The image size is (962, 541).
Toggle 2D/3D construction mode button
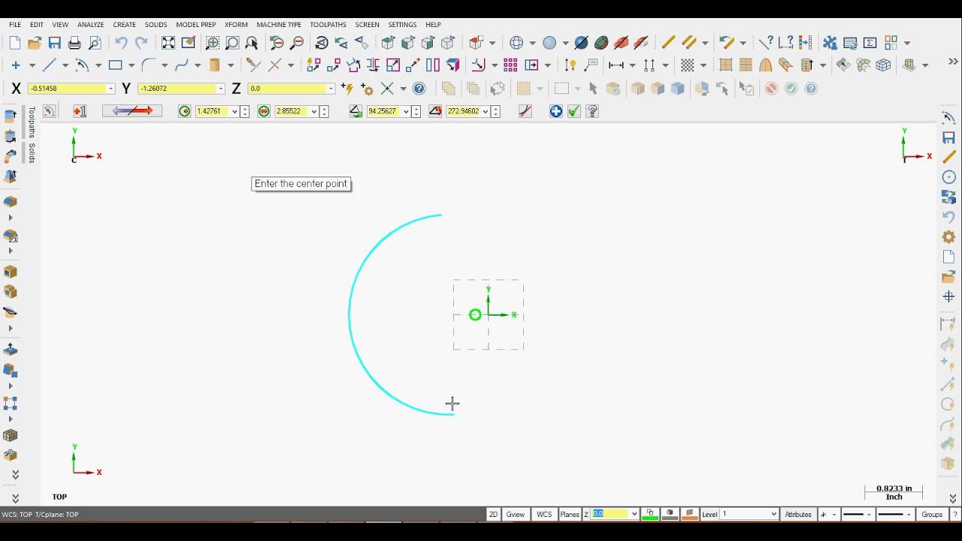pyautogui.click(x=494, y=515)
